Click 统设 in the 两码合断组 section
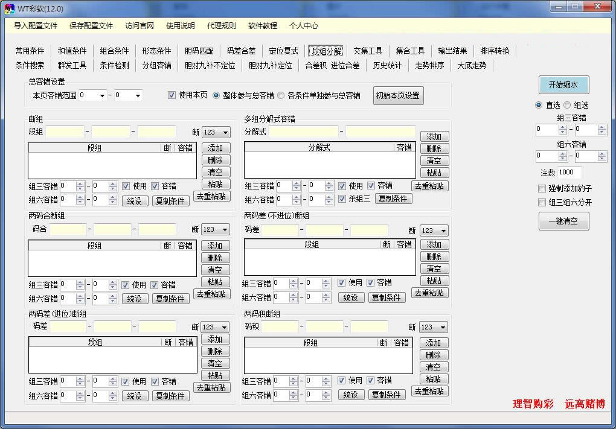This screenshot has height=429, width=616. 134,298
